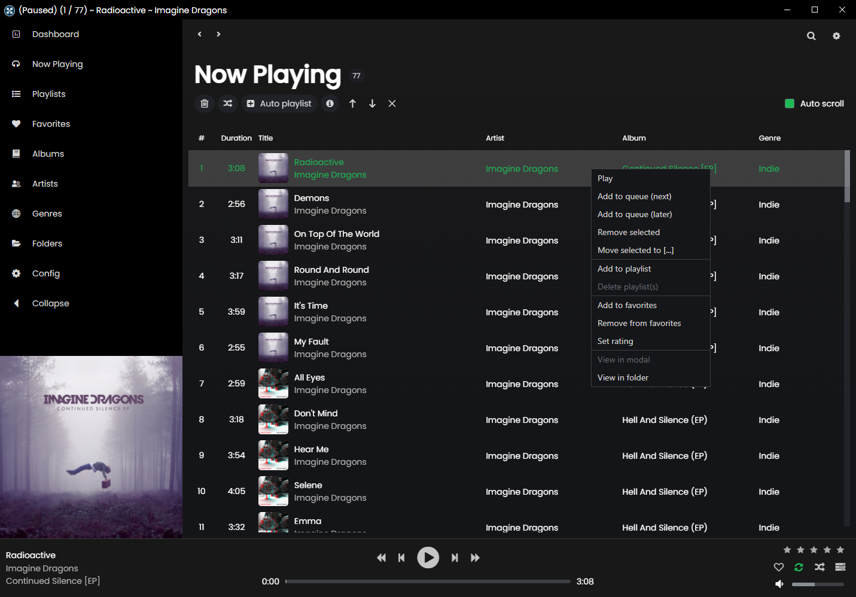856x597 pixels.
Task: Open the Config page
Action: pyautogui.click(x=45, y=273)
